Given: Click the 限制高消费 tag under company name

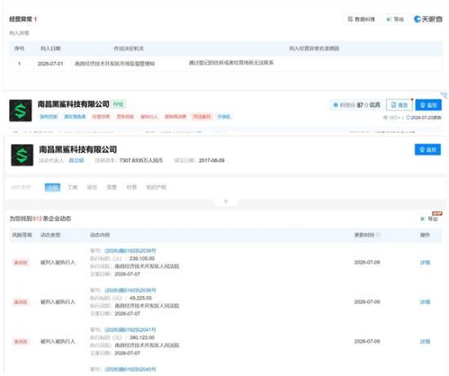Looking at the screenshot, I should (176, 117).
